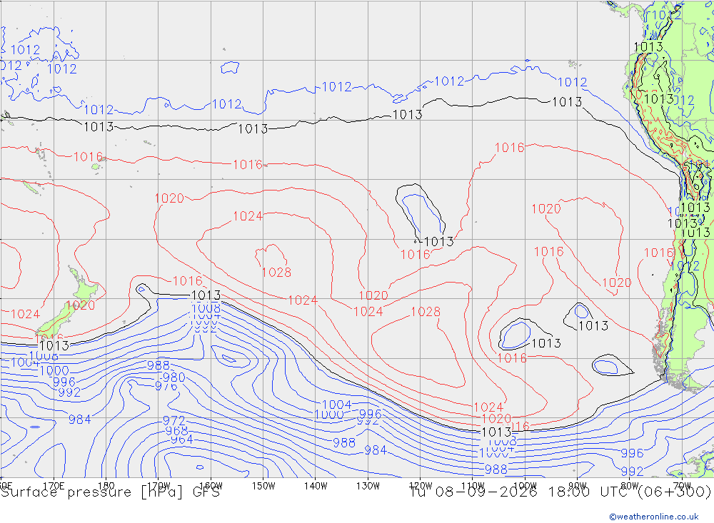714x523 pixels.
Task: Click the 1020 label over New Zealand
Action: pos(80,305)
